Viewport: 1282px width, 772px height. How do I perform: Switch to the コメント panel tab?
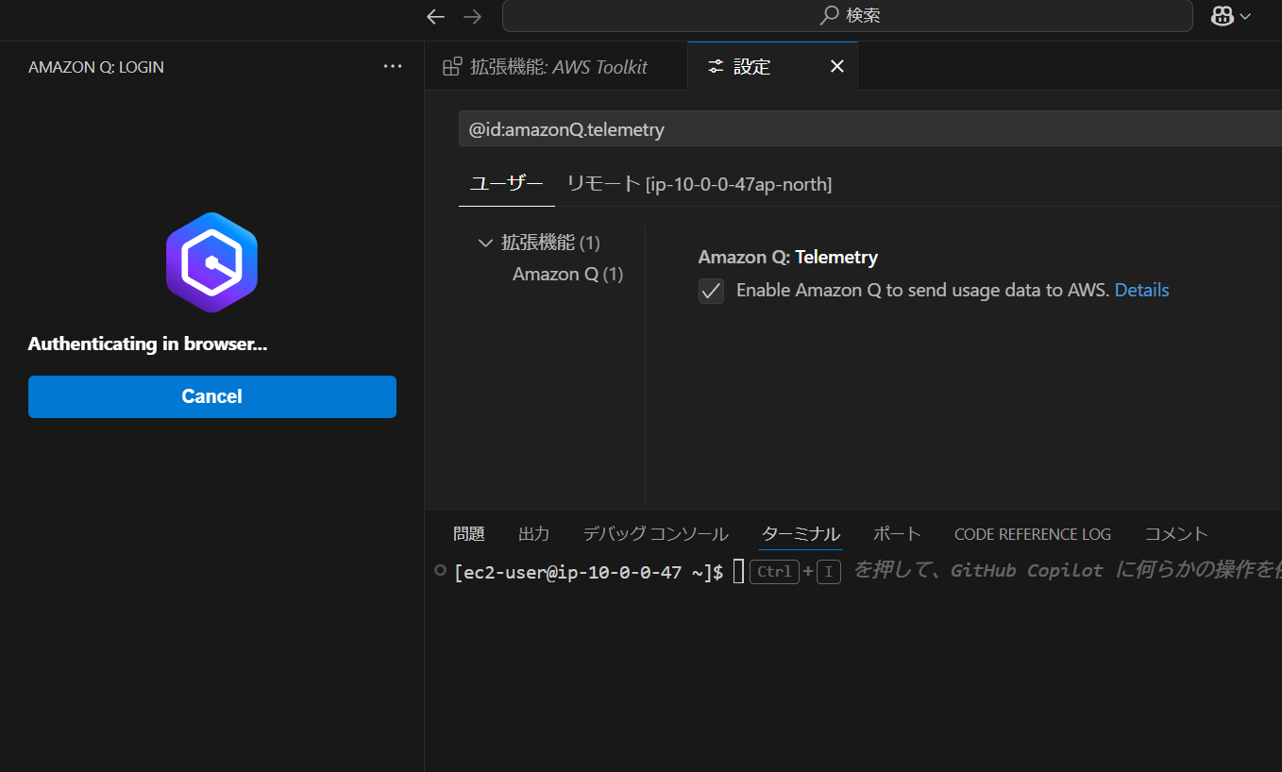[1176, 534]
